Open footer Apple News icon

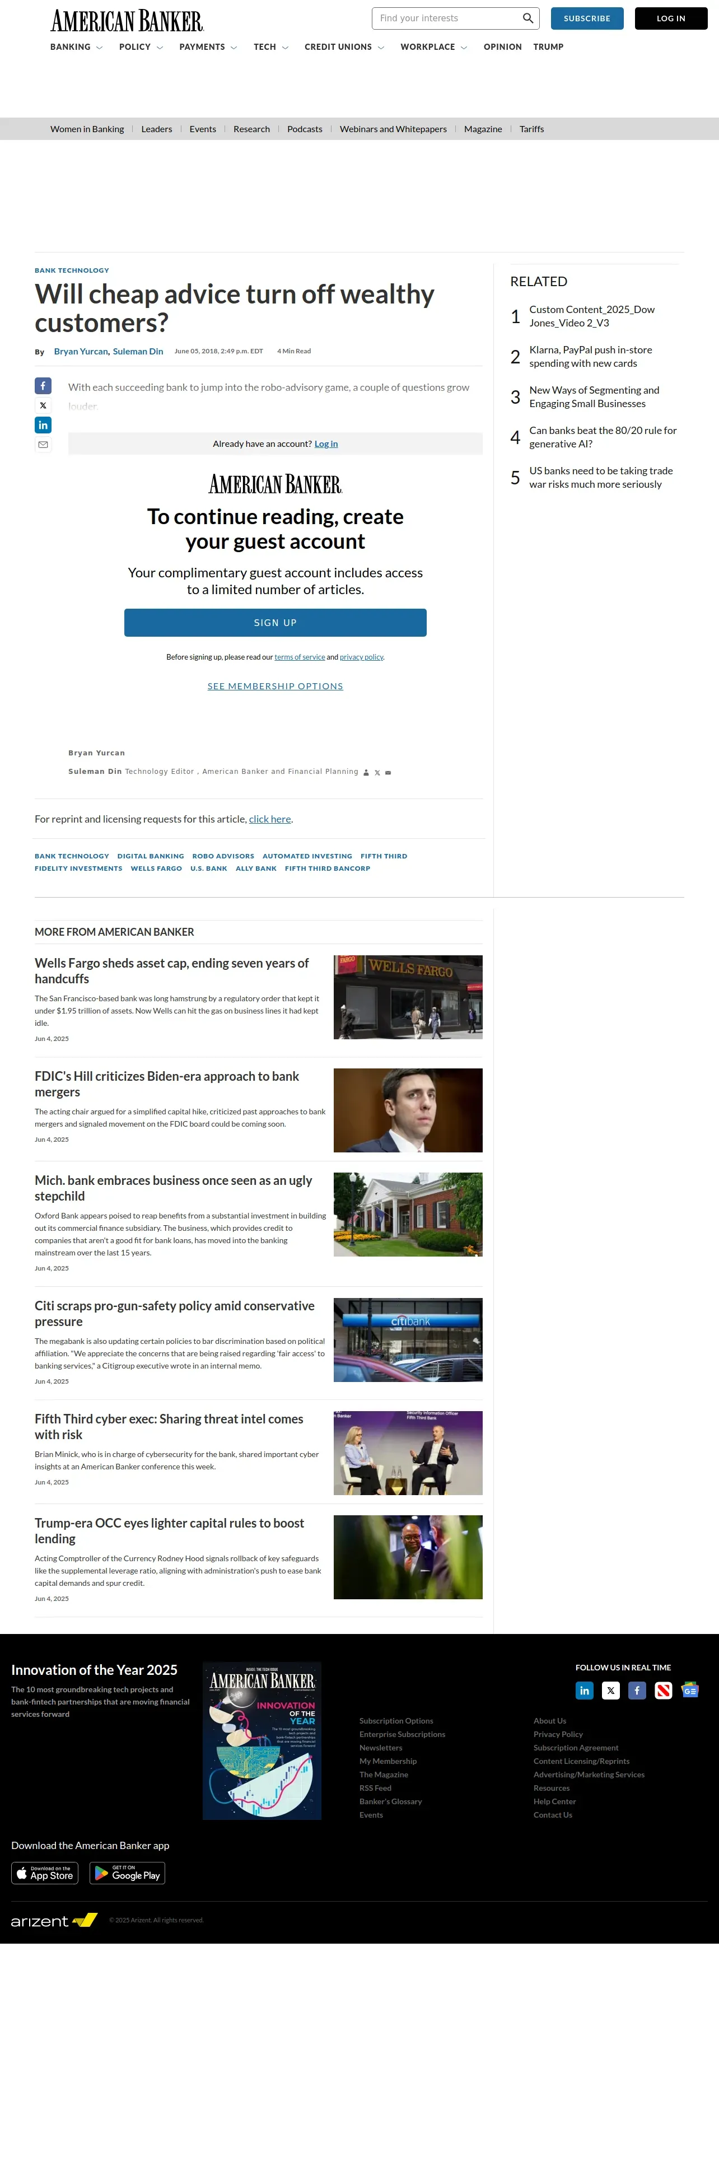coord(664,1691)
